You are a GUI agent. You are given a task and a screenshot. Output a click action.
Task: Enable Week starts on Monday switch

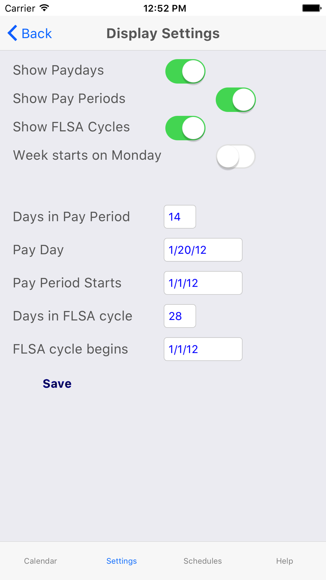[x=235, y=156]
